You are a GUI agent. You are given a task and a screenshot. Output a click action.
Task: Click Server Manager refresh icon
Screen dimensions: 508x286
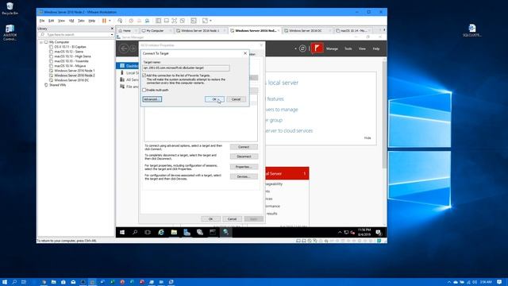[x=302, y=48]
